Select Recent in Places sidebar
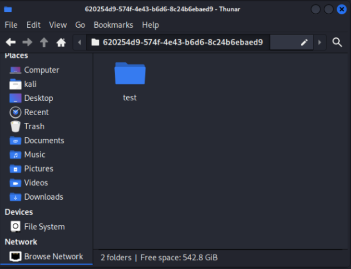Viewport: 351px width, 269px height. point(36,112)
